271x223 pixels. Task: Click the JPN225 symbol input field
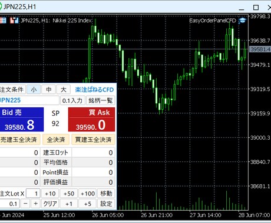29,100
